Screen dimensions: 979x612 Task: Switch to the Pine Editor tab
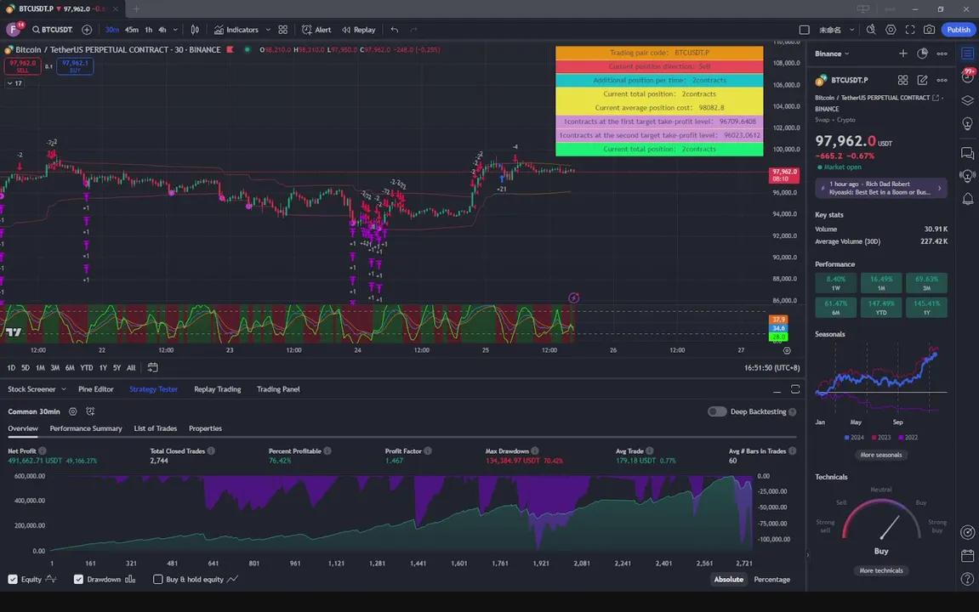click(95, 389)
